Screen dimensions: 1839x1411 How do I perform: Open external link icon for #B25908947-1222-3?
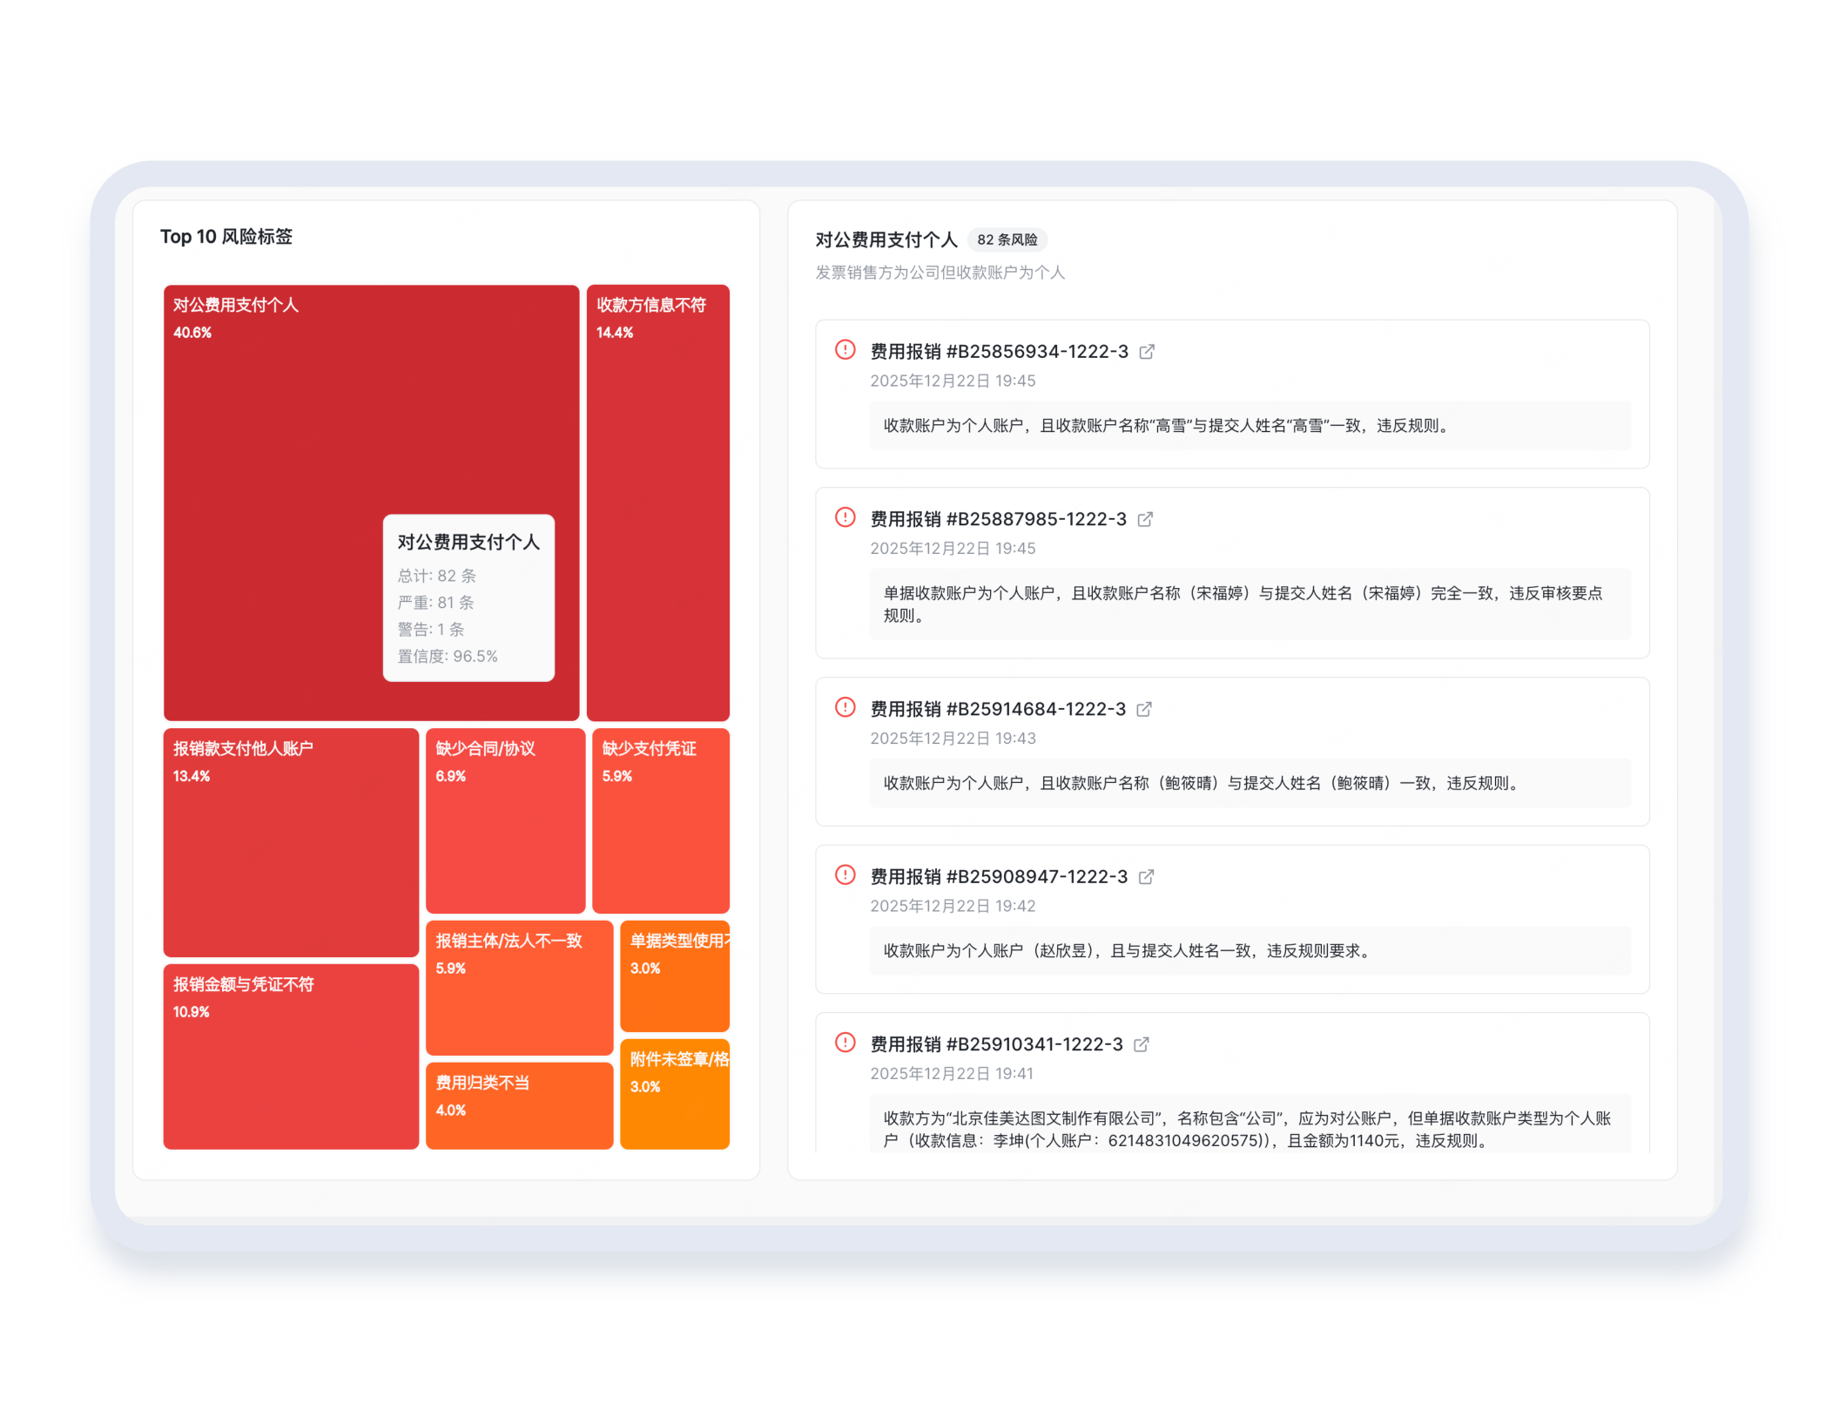click(1146, 877)
